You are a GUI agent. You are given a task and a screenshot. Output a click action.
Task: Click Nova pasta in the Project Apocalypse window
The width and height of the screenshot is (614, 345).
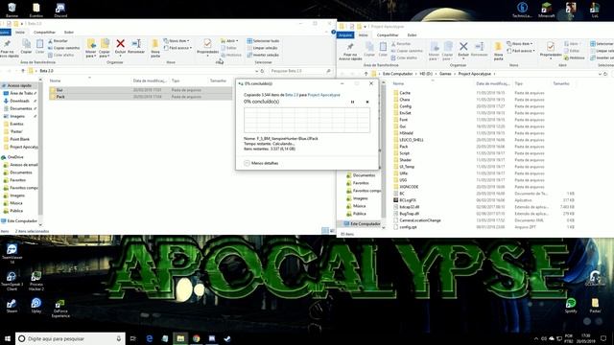pos(498,51)
